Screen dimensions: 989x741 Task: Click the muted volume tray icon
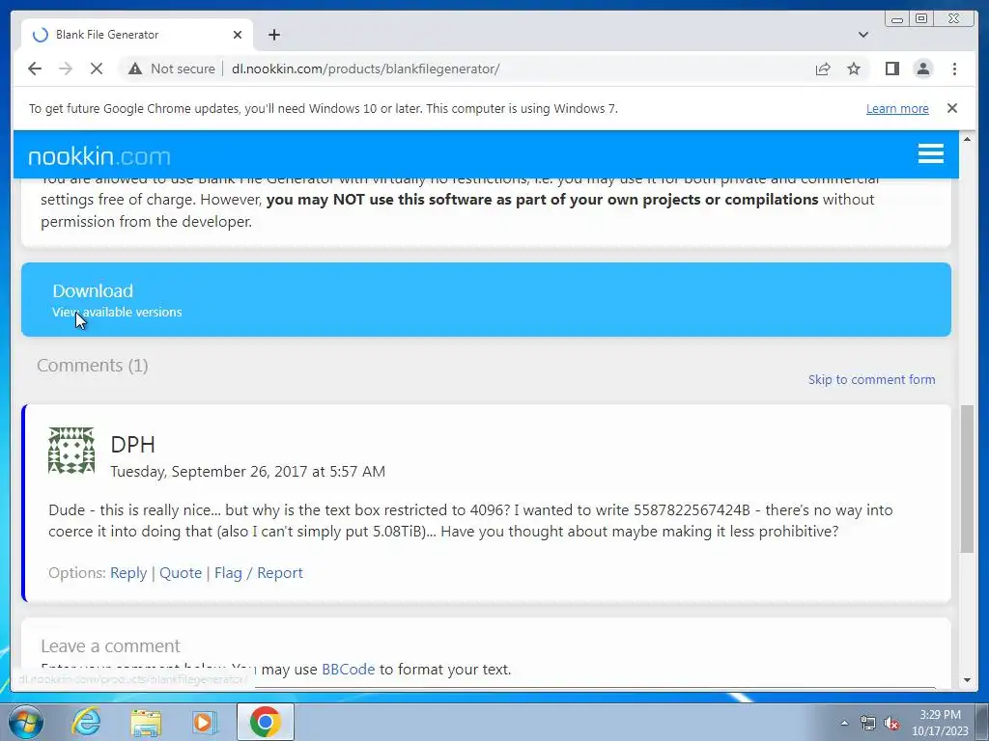891,723
